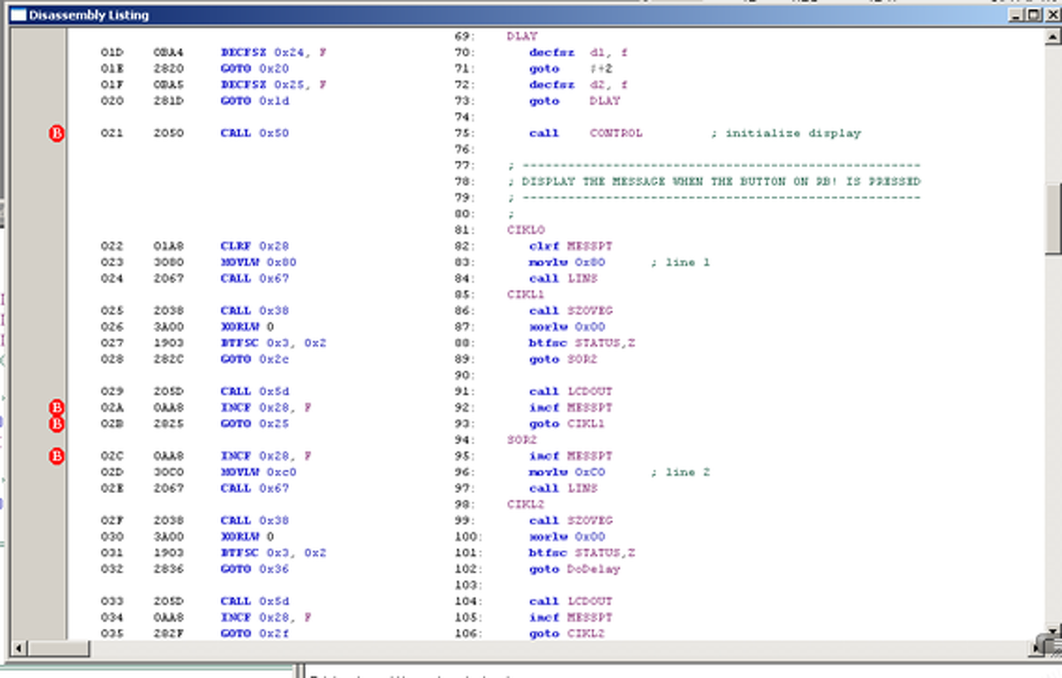The height and width of the screenshot is (678, 1062).
Task: Select the instruction 'CALL 0x50'
Action: coord(255,134)
